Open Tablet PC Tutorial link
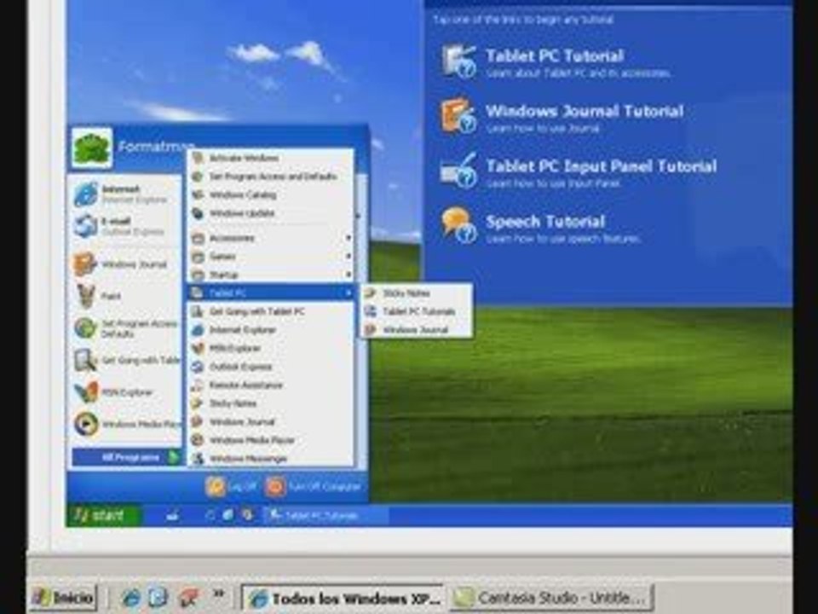 click(x=555, y=56)
